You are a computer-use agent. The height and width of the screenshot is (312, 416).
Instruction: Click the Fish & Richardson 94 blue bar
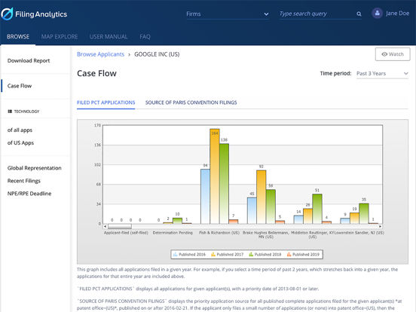coord(205,197)
